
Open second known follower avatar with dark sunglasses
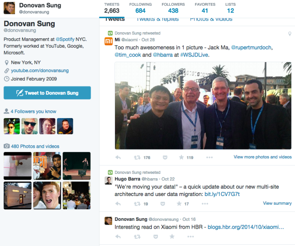29,126
